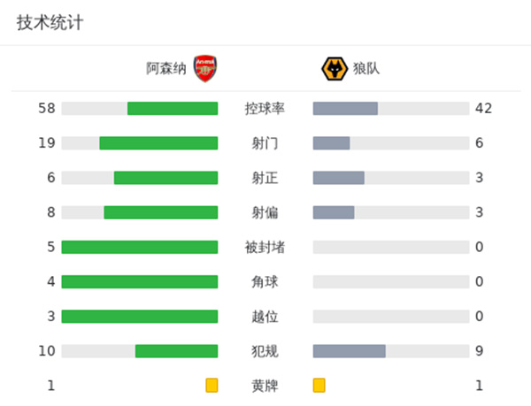Click the 控球率 stat label
This screenshot has height=406, width=531.
click(265, 109)
